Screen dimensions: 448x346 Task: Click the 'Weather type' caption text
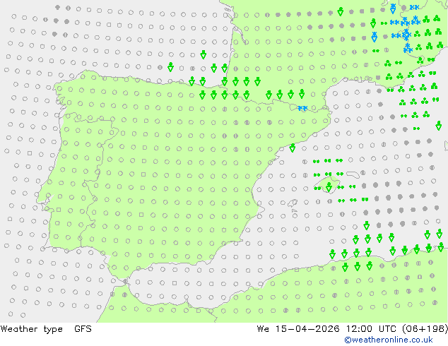coord(31,329)
